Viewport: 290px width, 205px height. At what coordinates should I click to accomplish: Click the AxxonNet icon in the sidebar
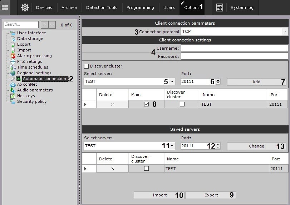(x=13, y=84)
